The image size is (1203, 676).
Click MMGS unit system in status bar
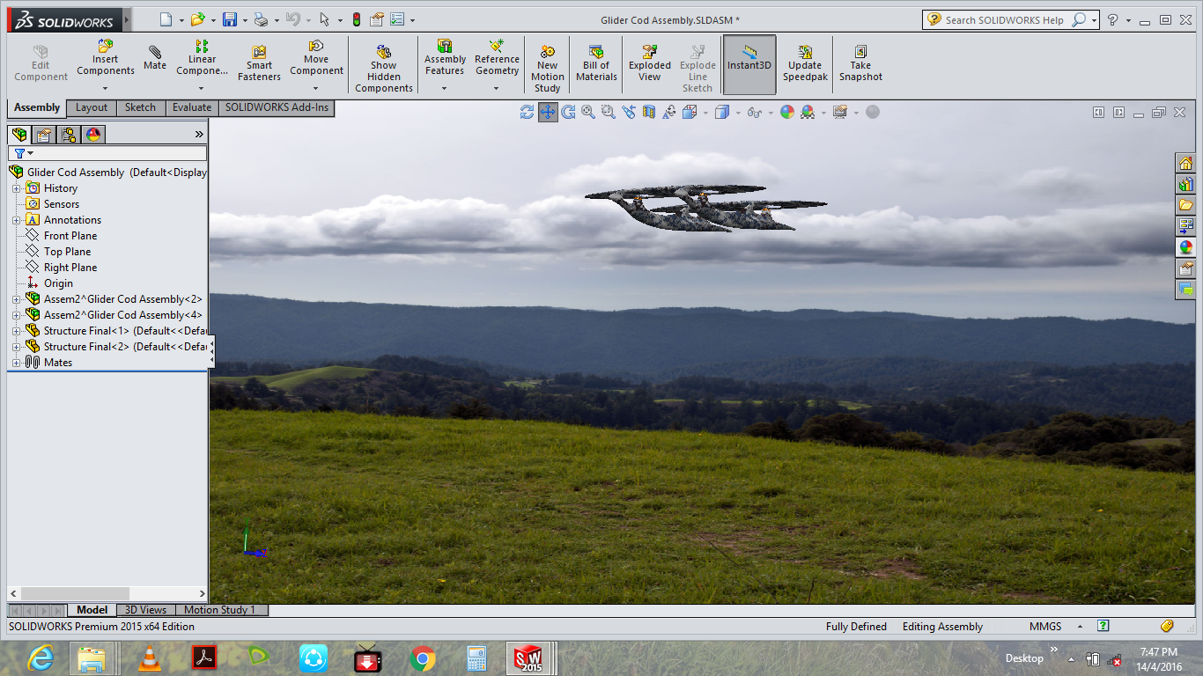click(x=1045, y=627)
